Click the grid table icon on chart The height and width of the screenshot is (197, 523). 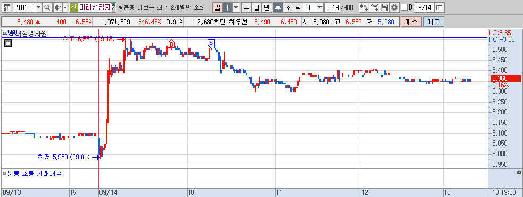(x=8, y=42)
